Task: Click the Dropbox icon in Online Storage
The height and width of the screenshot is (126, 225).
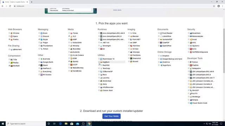Action: (161, 56)
